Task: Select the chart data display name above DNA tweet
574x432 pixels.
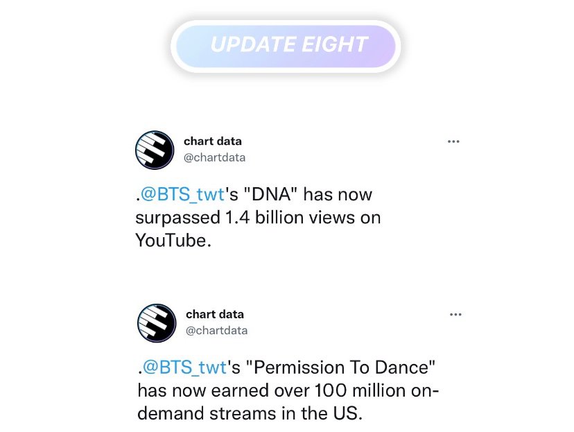Action: pos(213,141)
